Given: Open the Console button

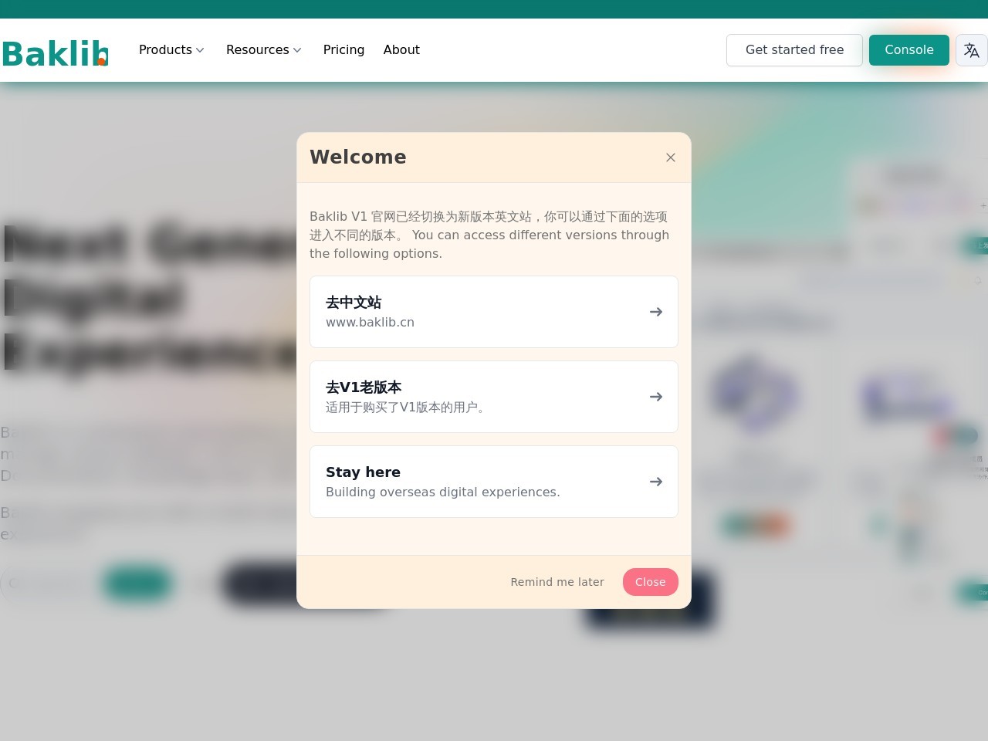Looking at the screenshot, I should (909, 50).
